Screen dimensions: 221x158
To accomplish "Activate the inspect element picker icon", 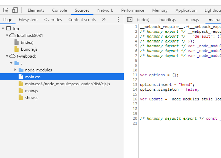I will [6, 10].
